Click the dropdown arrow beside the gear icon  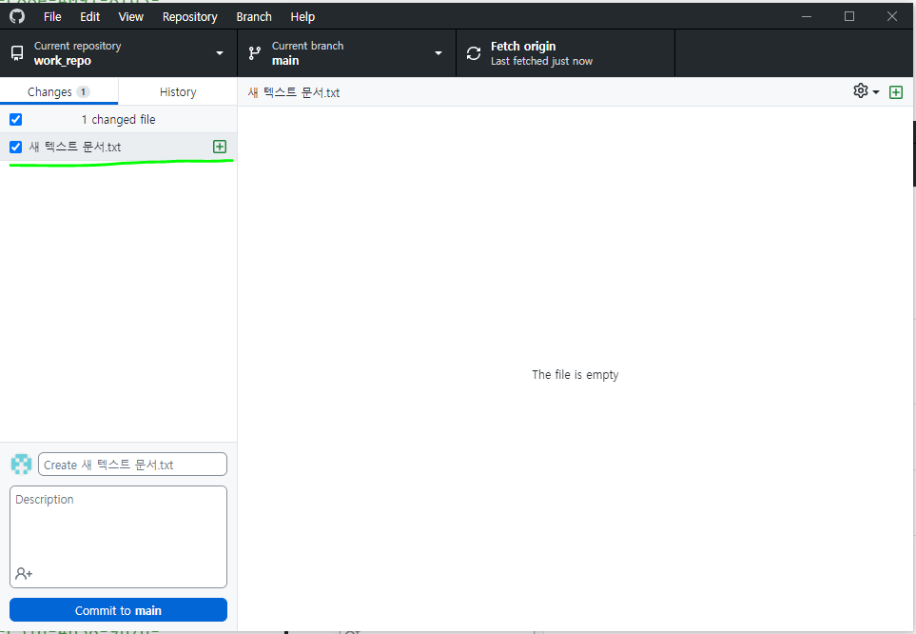[x=876, y=92]
